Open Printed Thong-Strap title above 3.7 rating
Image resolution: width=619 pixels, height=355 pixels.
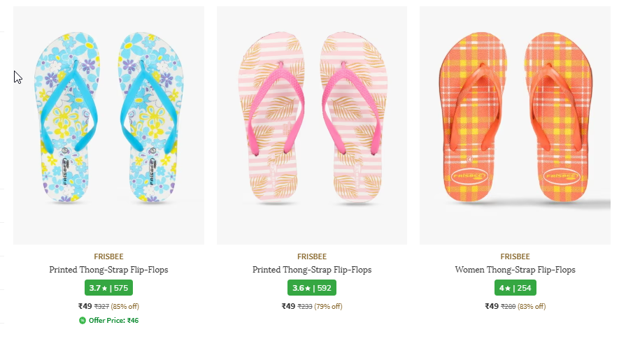(108, 270)
